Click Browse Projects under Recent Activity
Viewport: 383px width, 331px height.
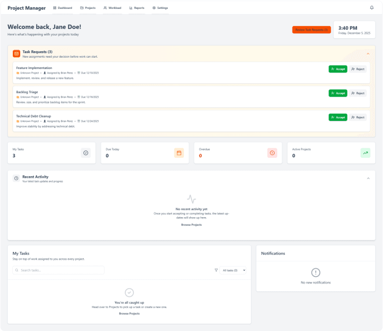[x=191, y=225]
